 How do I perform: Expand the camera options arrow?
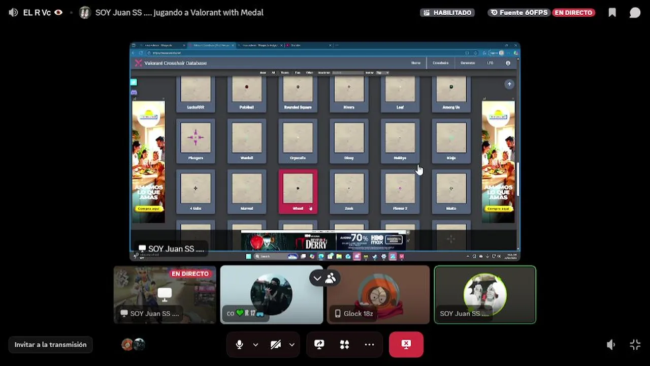click(291, 345)
